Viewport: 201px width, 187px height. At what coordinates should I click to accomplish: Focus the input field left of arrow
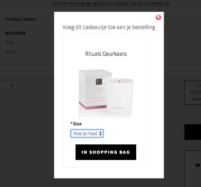4,86
